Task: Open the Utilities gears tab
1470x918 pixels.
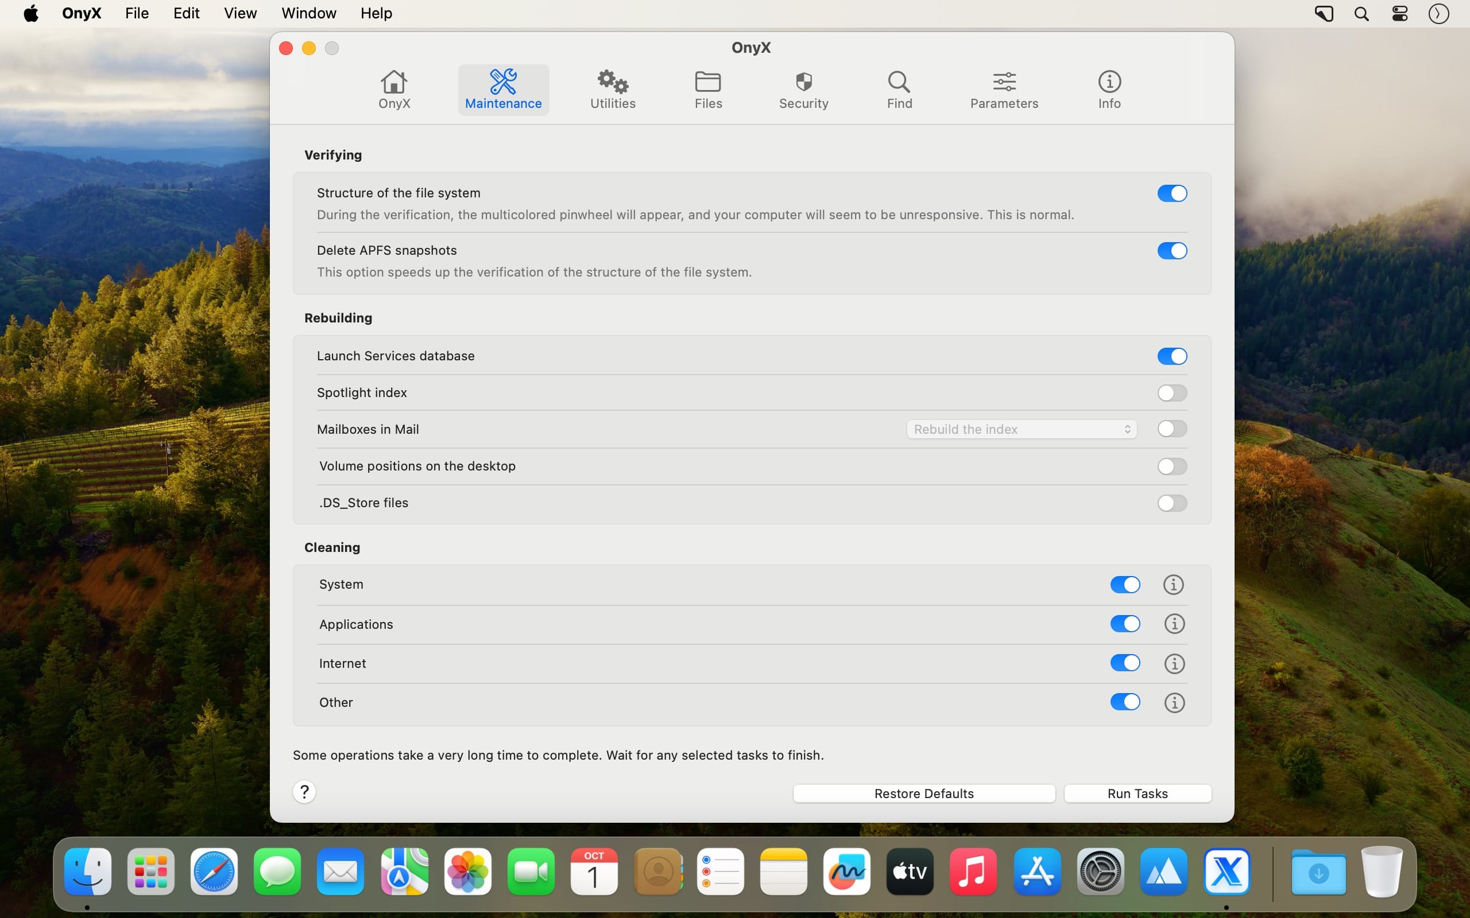Action: [x=612, y=90]
